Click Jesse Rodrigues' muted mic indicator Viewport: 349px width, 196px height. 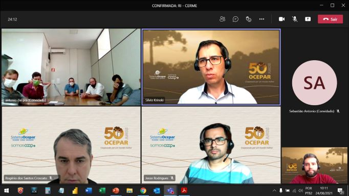(172, 178)
